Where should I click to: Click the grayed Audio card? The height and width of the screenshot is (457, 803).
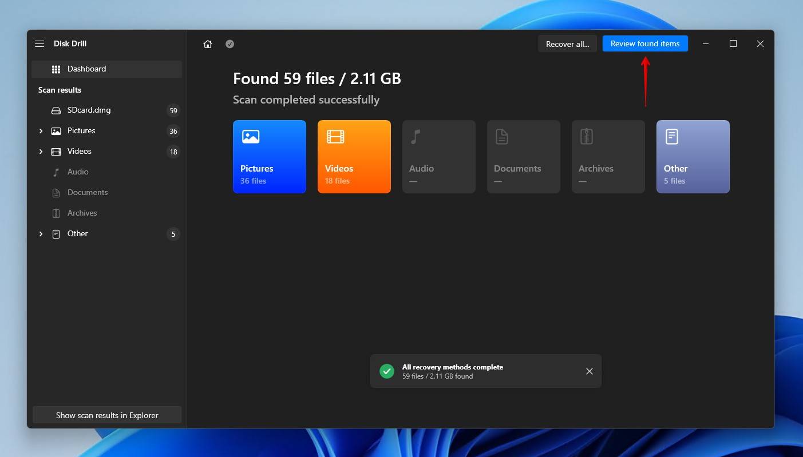pyautogui.click(x=439, y=157)
